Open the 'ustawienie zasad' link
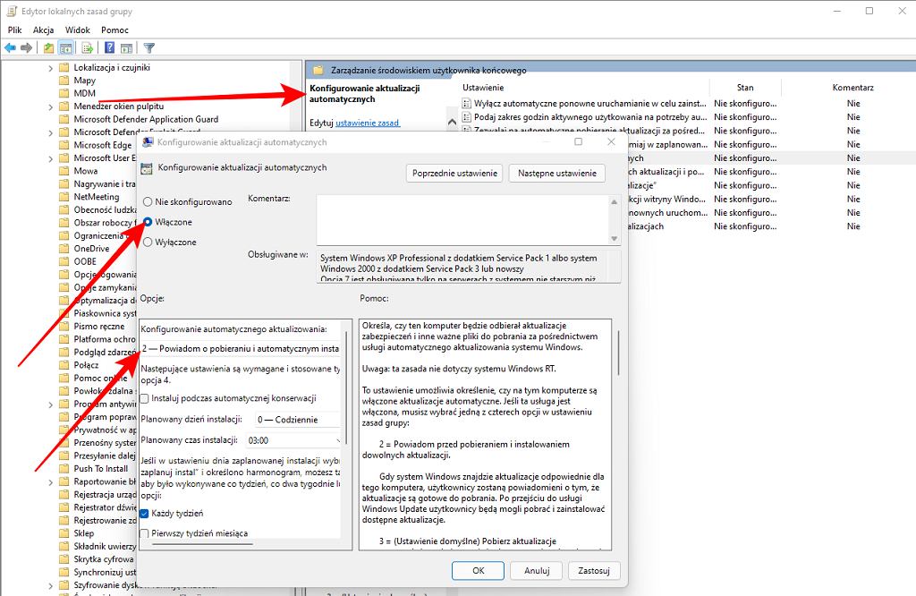Image resolution: width=916 pixels, height=596 pixels. [x=368, y=123]
